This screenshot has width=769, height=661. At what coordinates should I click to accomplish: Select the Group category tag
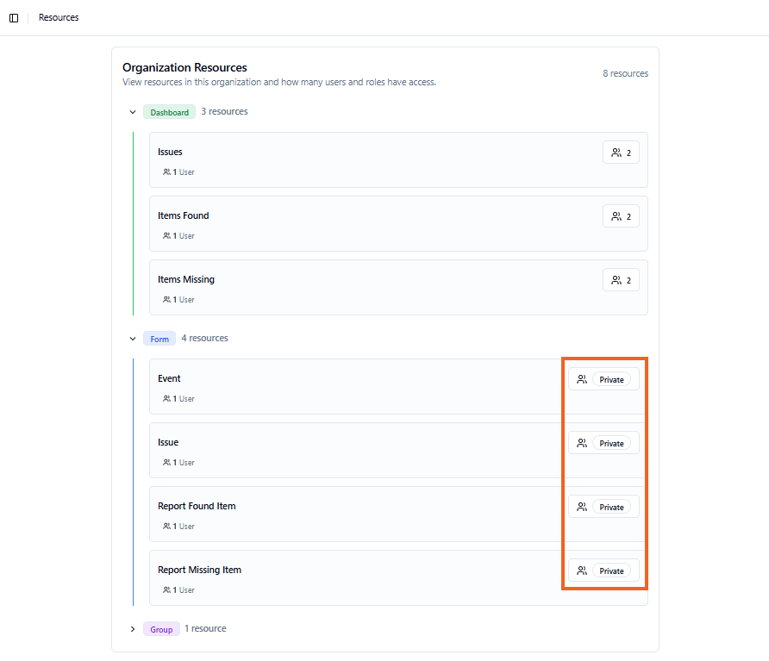pos(161,629)
